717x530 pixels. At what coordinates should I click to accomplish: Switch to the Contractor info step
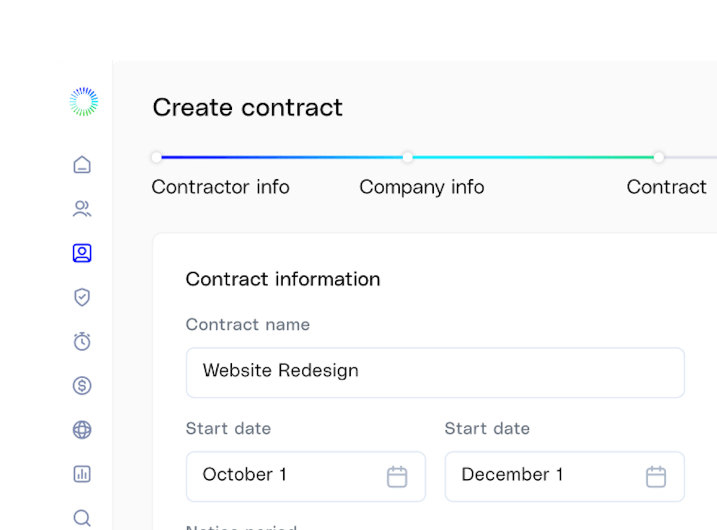pyautogui.click(x=220, y=187)
